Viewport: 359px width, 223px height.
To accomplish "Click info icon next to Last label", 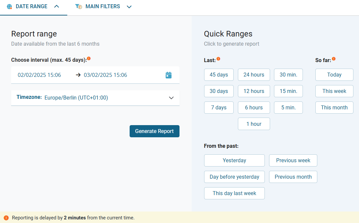I will point(219,59).
